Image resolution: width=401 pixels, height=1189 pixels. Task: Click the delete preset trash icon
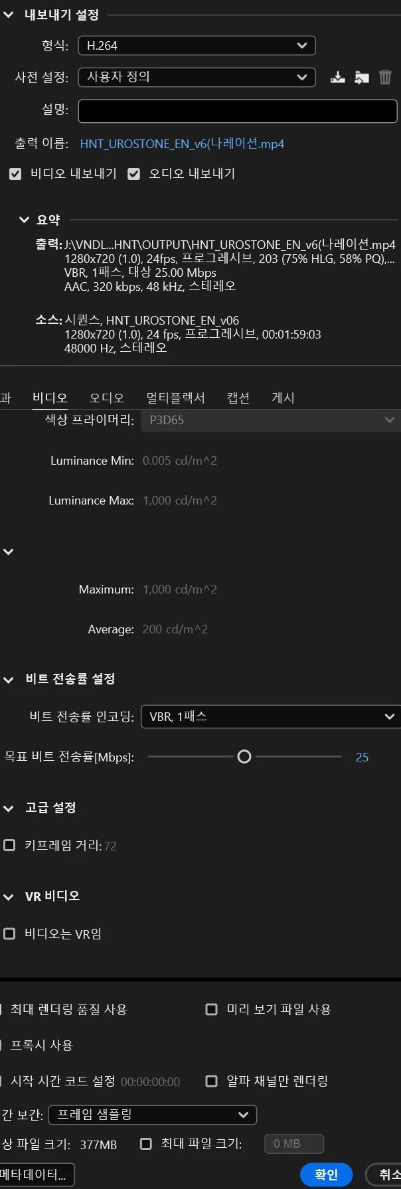click(385, 77)
